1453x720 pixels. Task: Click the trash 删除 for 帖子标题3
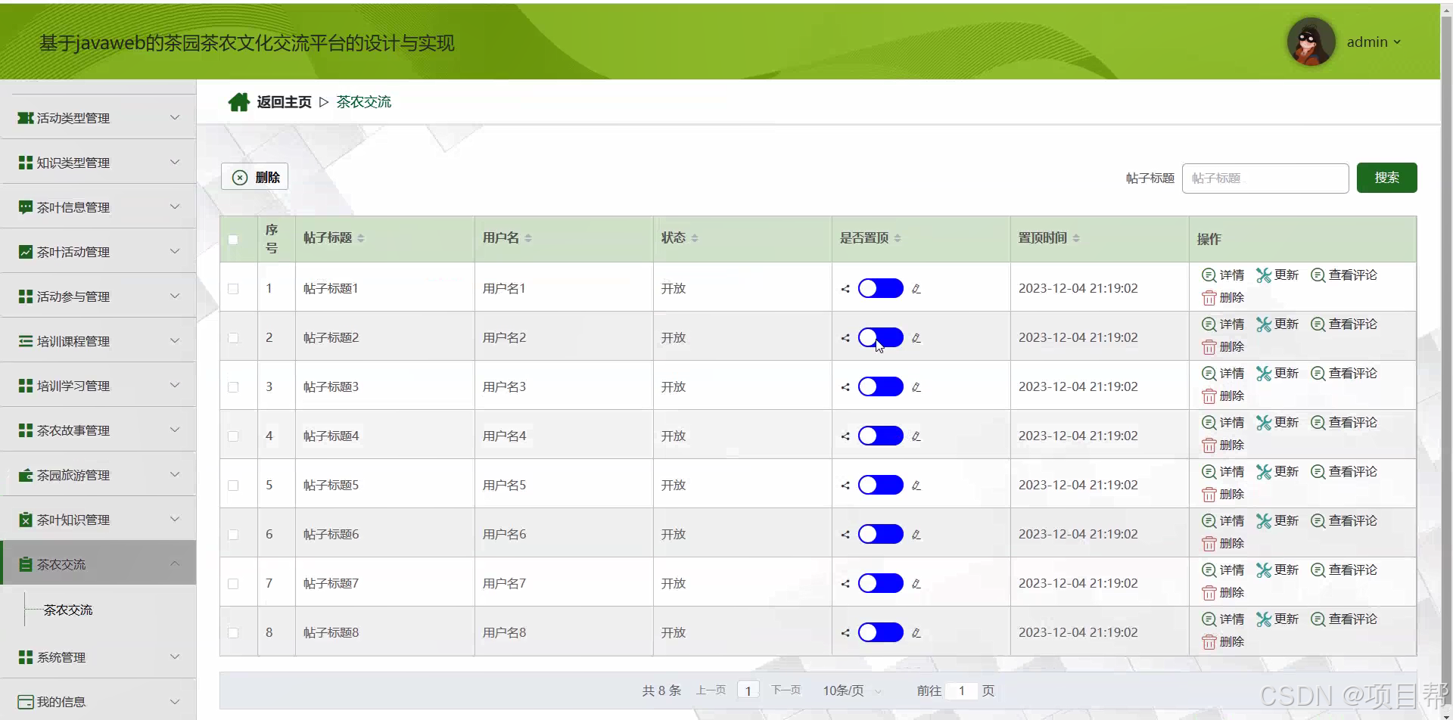click(1223, 396)
